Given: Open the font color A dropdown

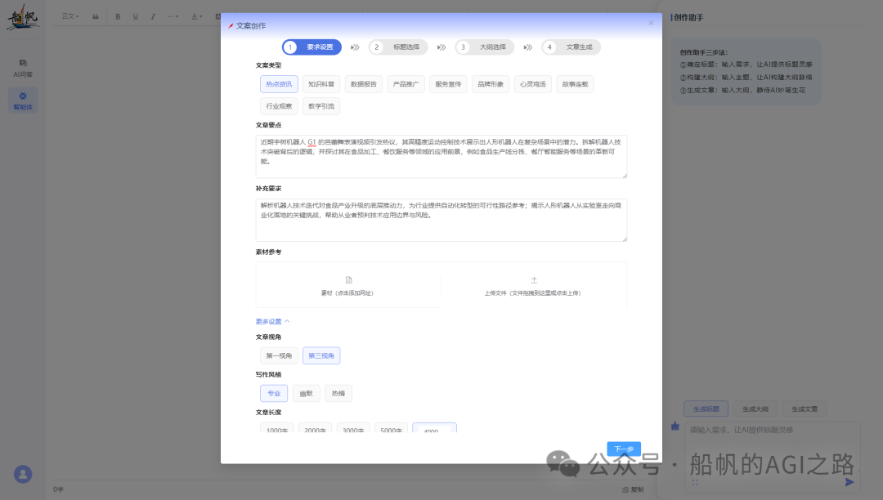Looking at the screenshot, I should click(x=196, y=16).
